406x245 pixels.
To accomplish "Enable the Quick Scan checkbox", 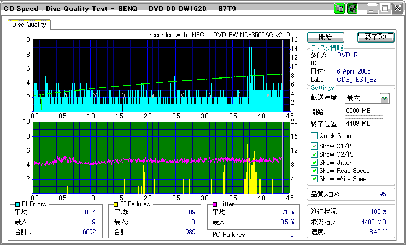I will (x=314, y=136).
